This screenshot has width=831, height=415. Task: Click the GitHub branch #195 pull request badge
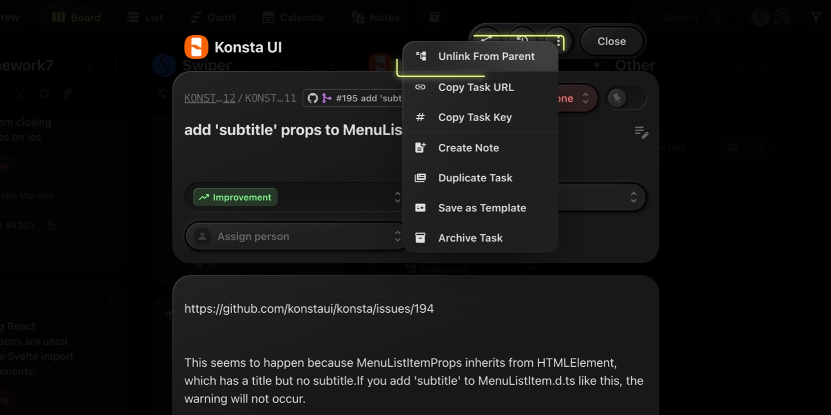[353, 98]
